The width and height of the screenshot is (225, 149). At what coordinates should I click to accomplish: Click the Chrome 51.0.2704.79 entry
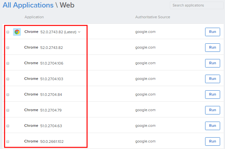[43, 110]
